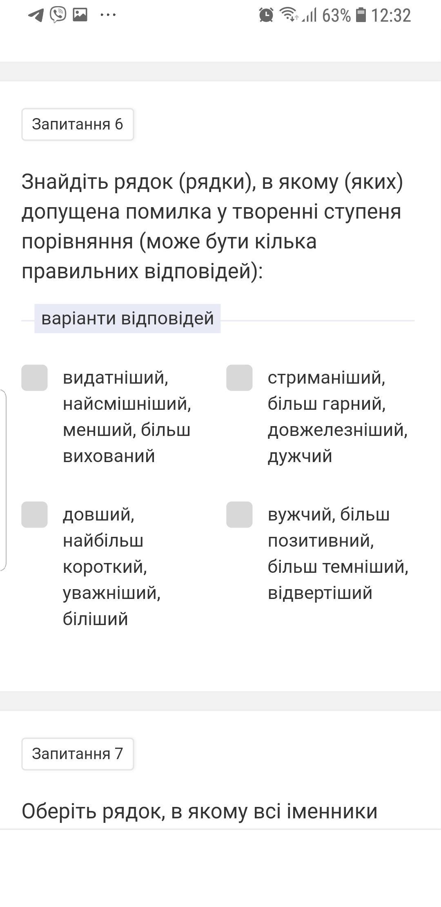Viewport: 441px width, 907px height.
Task: Check the box for 'вужчий, більш позитивний' option
Action: [x=239, y=514]
